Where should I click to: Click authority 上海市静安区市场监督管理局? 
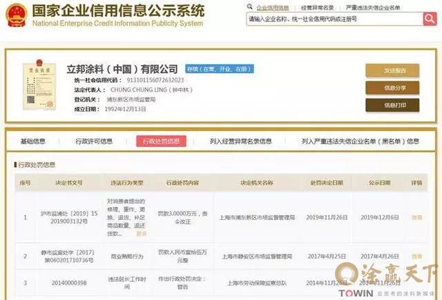257,257
